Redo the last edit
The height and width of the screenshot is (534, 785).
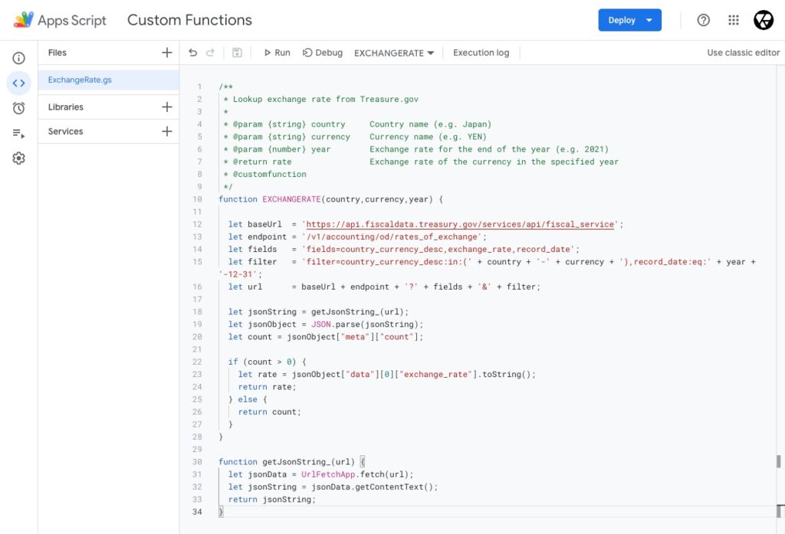[210, 53]
